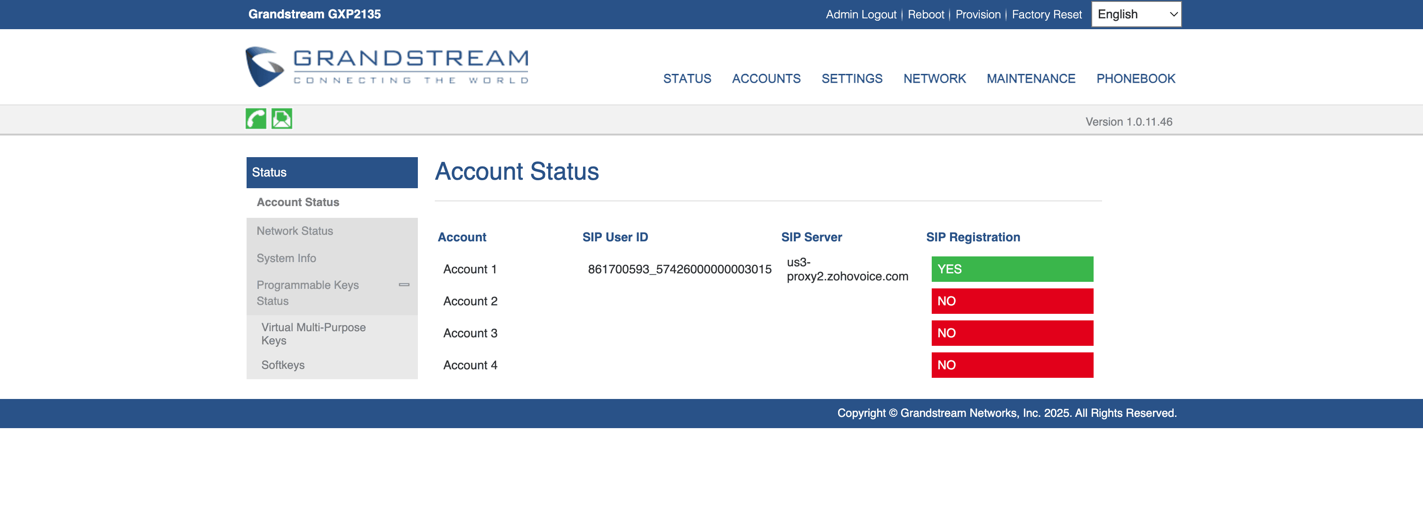The image size is (1423, 510).
Task: Open the ACCOUNTS menu
Action: [766, 79]
